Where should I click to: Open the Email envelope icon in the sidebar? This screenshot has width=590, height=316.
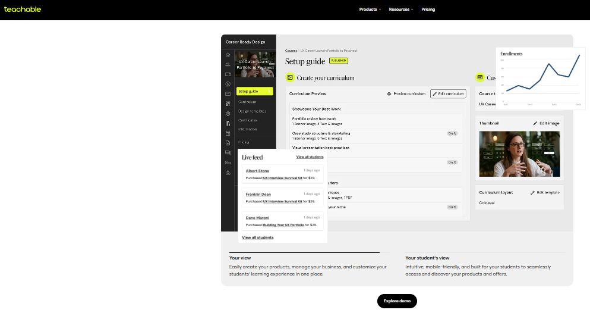pos(228,94)
